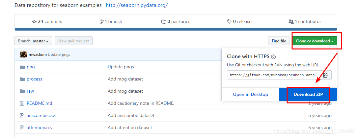Click the contributors people icon
The width and height of the screenshot is (357, 137).
pyautogui.click(x=291, y=22)
